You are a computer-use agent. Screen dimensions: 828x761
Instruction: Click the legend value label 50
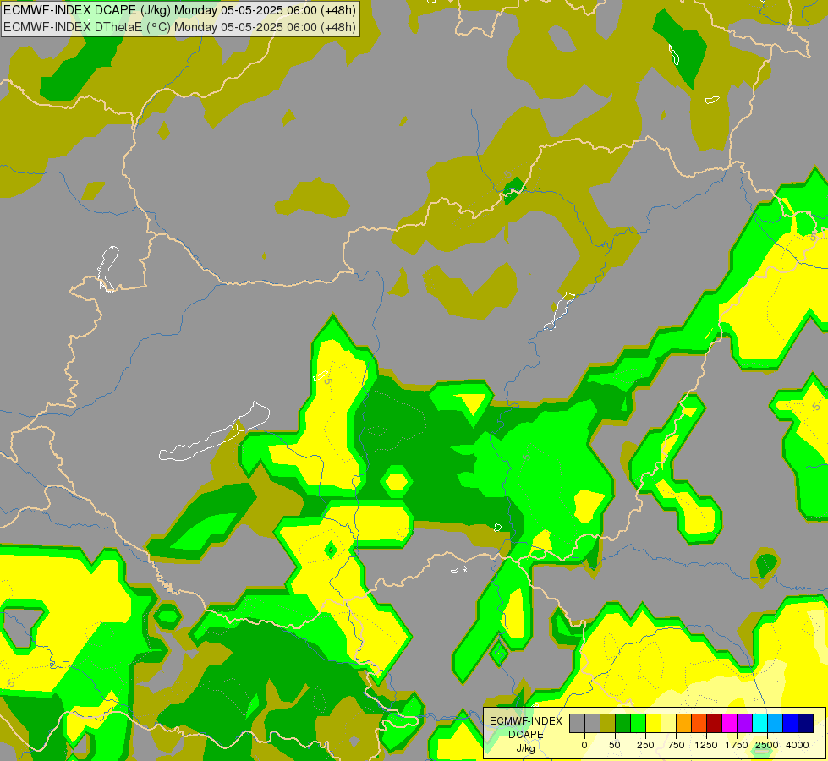(614, 745)
